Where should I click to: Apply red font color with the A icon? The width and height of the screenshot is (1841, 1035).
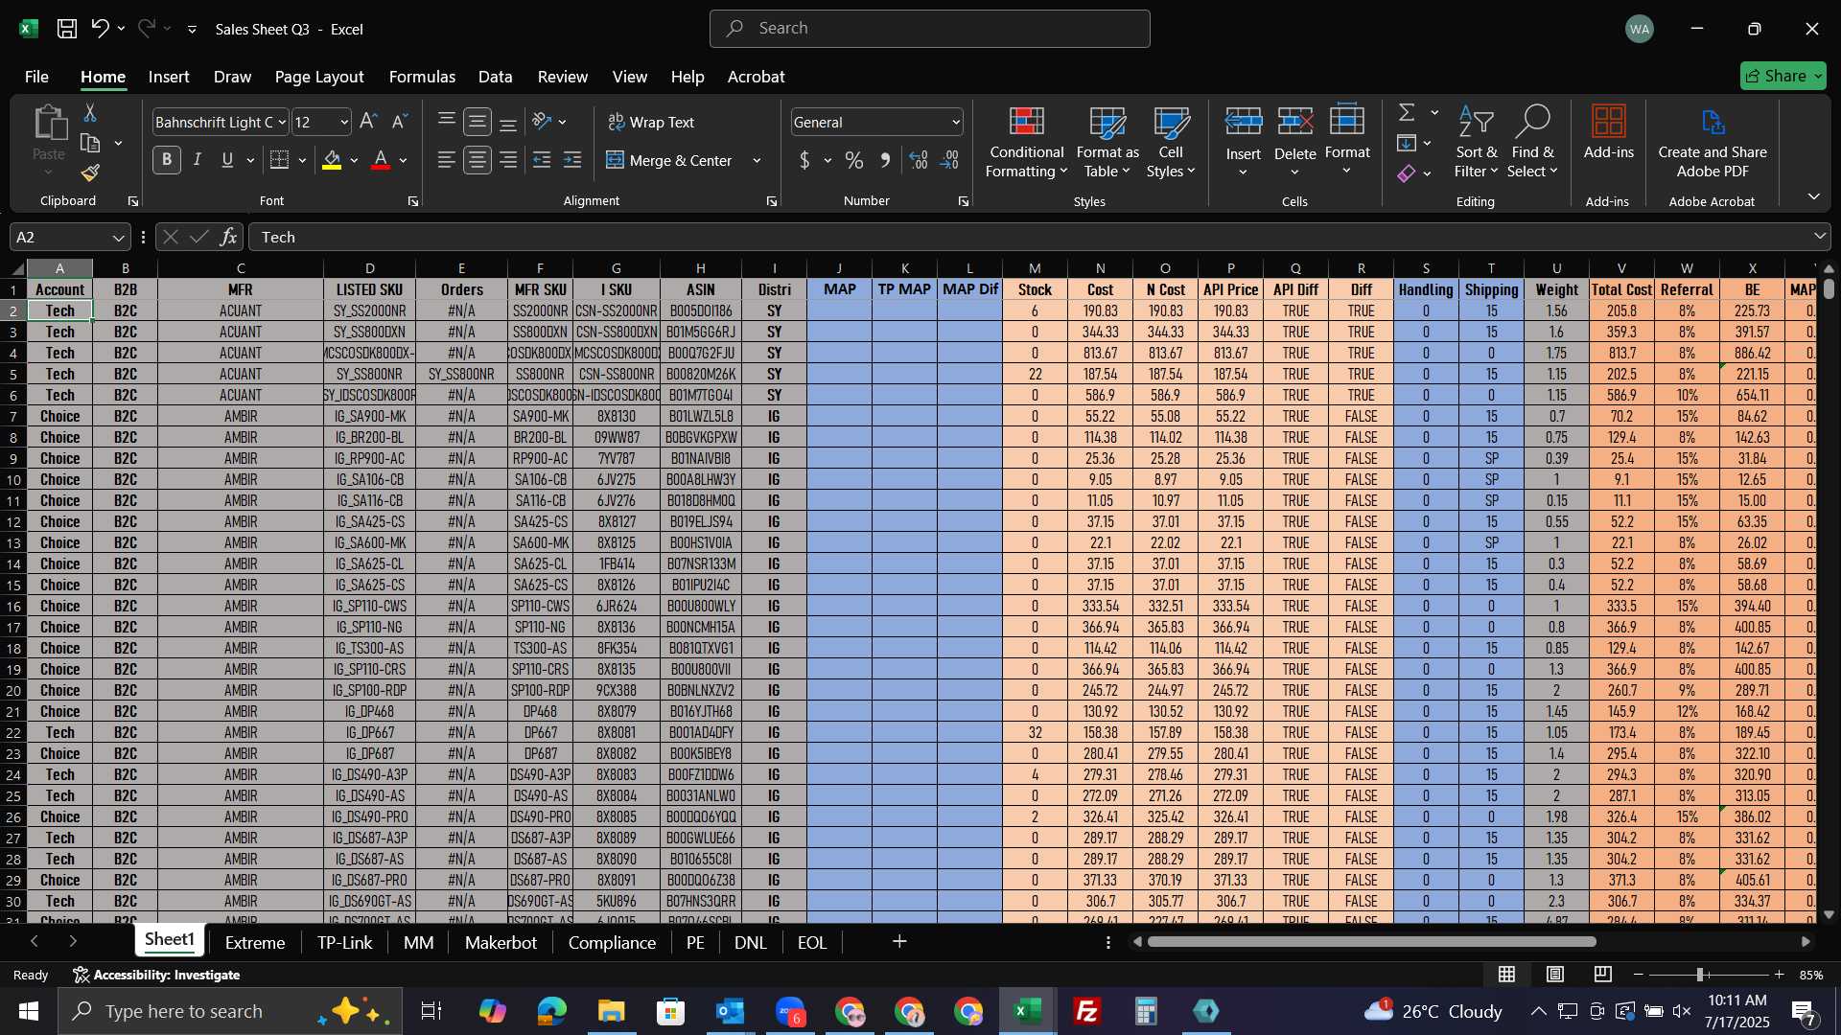[x=381, y=160]
